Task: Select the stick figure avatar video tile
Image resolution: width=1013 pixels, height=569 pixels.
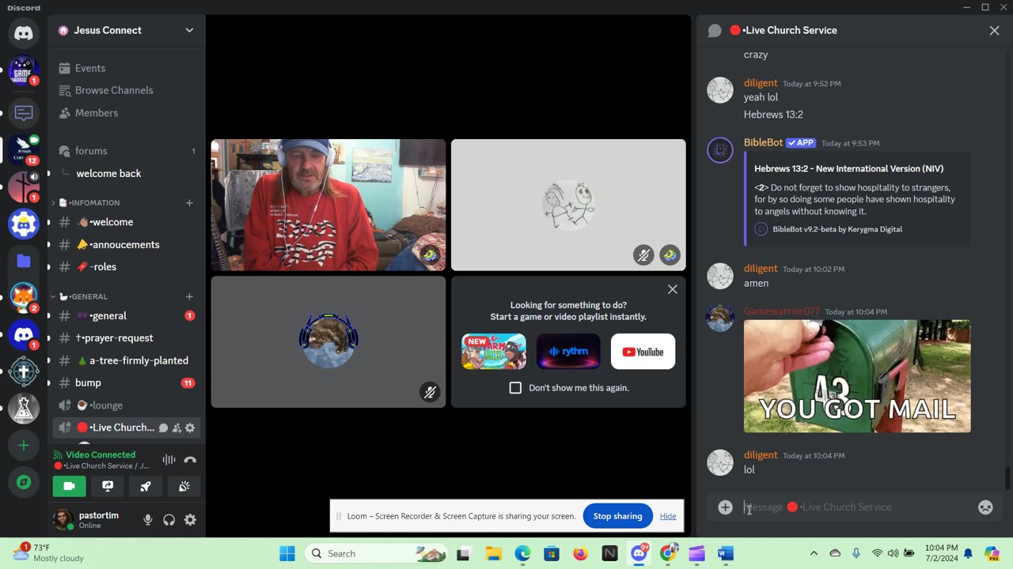Action: pos(568,205)
